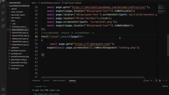Select the TERMINAL tab
Screen dimensions: 169x95
(x=72, y=80)
